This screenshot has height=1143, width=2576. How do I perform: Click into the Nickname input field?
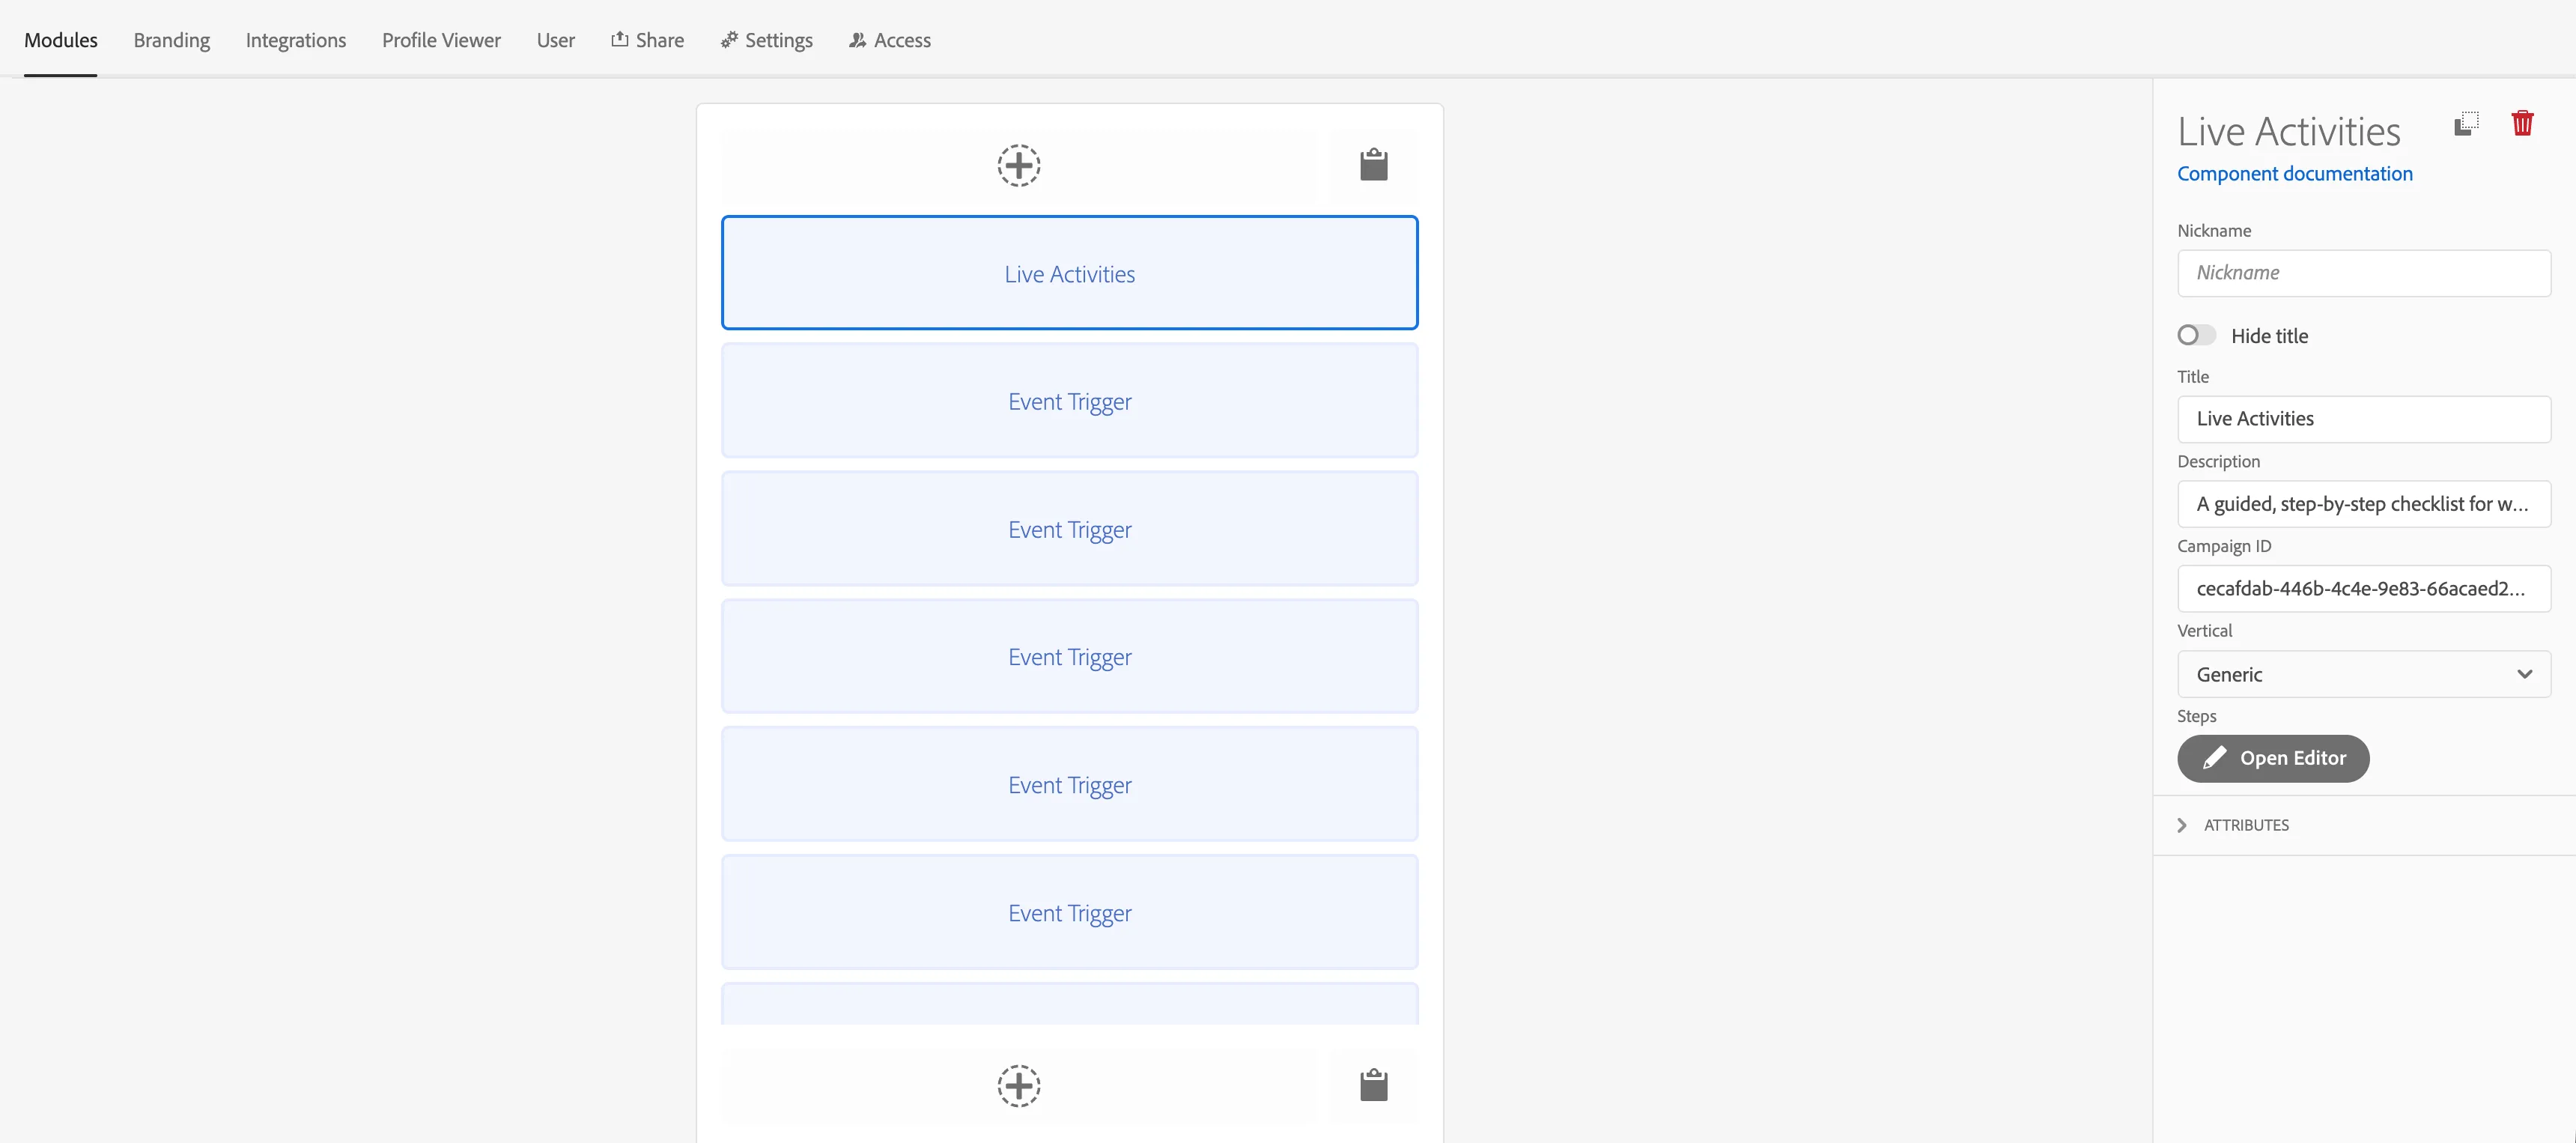(2363, 273)
